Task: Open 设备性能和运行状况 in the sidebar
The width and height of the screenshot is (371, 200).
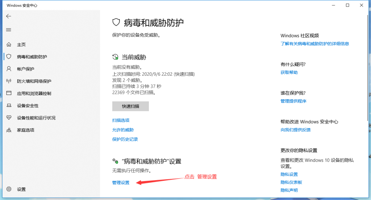Action: [36, 118]
